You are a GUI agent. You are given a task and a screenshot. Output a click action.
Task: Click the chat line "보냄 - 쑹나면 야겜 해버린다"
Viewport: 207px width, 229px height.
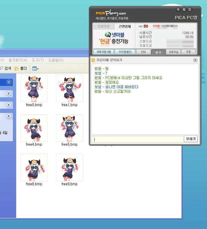(116, 87)
